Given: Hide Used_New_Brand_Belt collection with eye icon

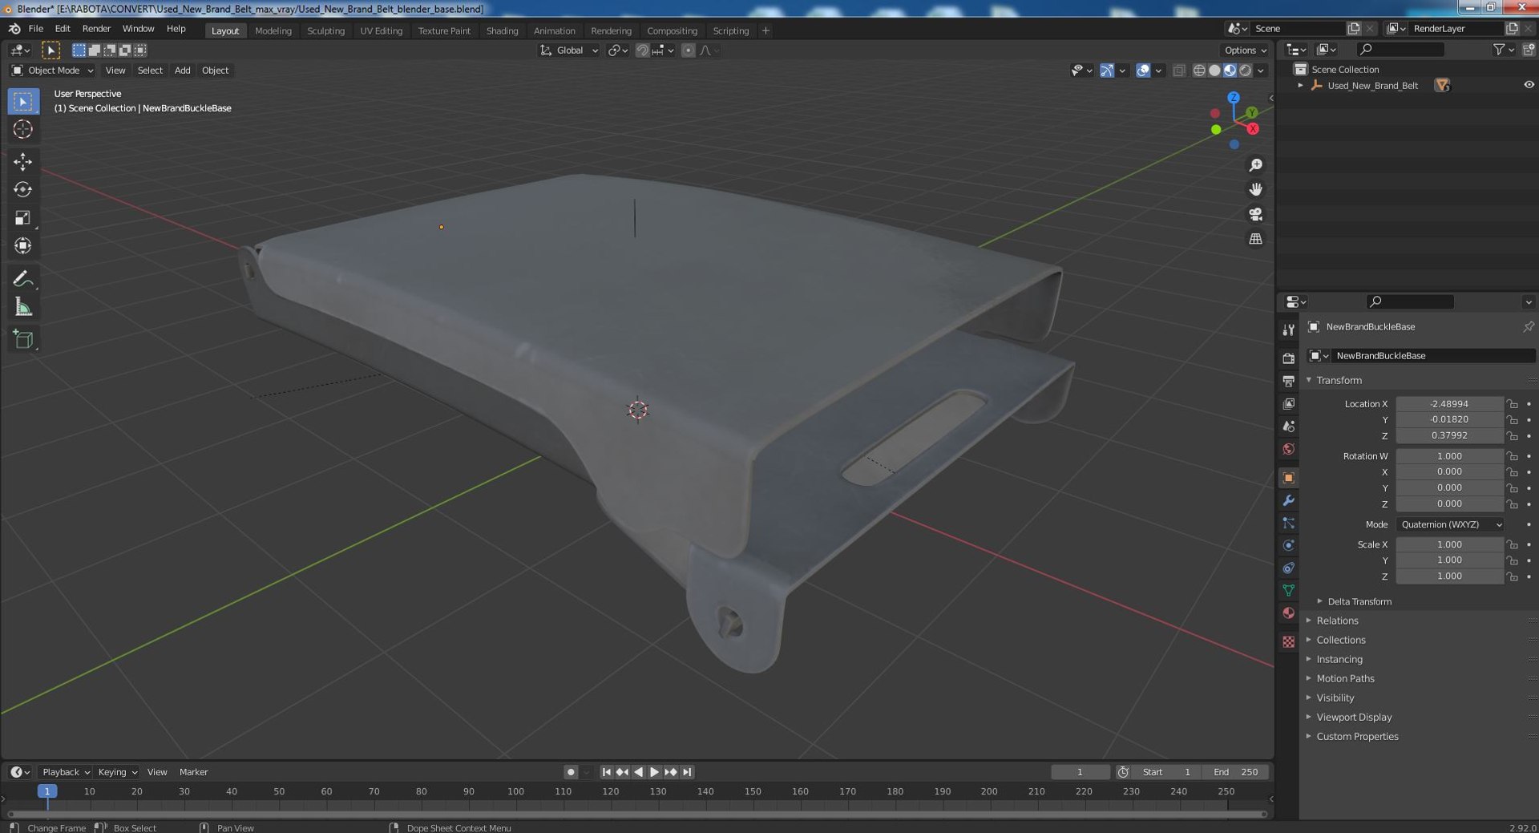Looking at the screenshot, I should point(1528,85).
